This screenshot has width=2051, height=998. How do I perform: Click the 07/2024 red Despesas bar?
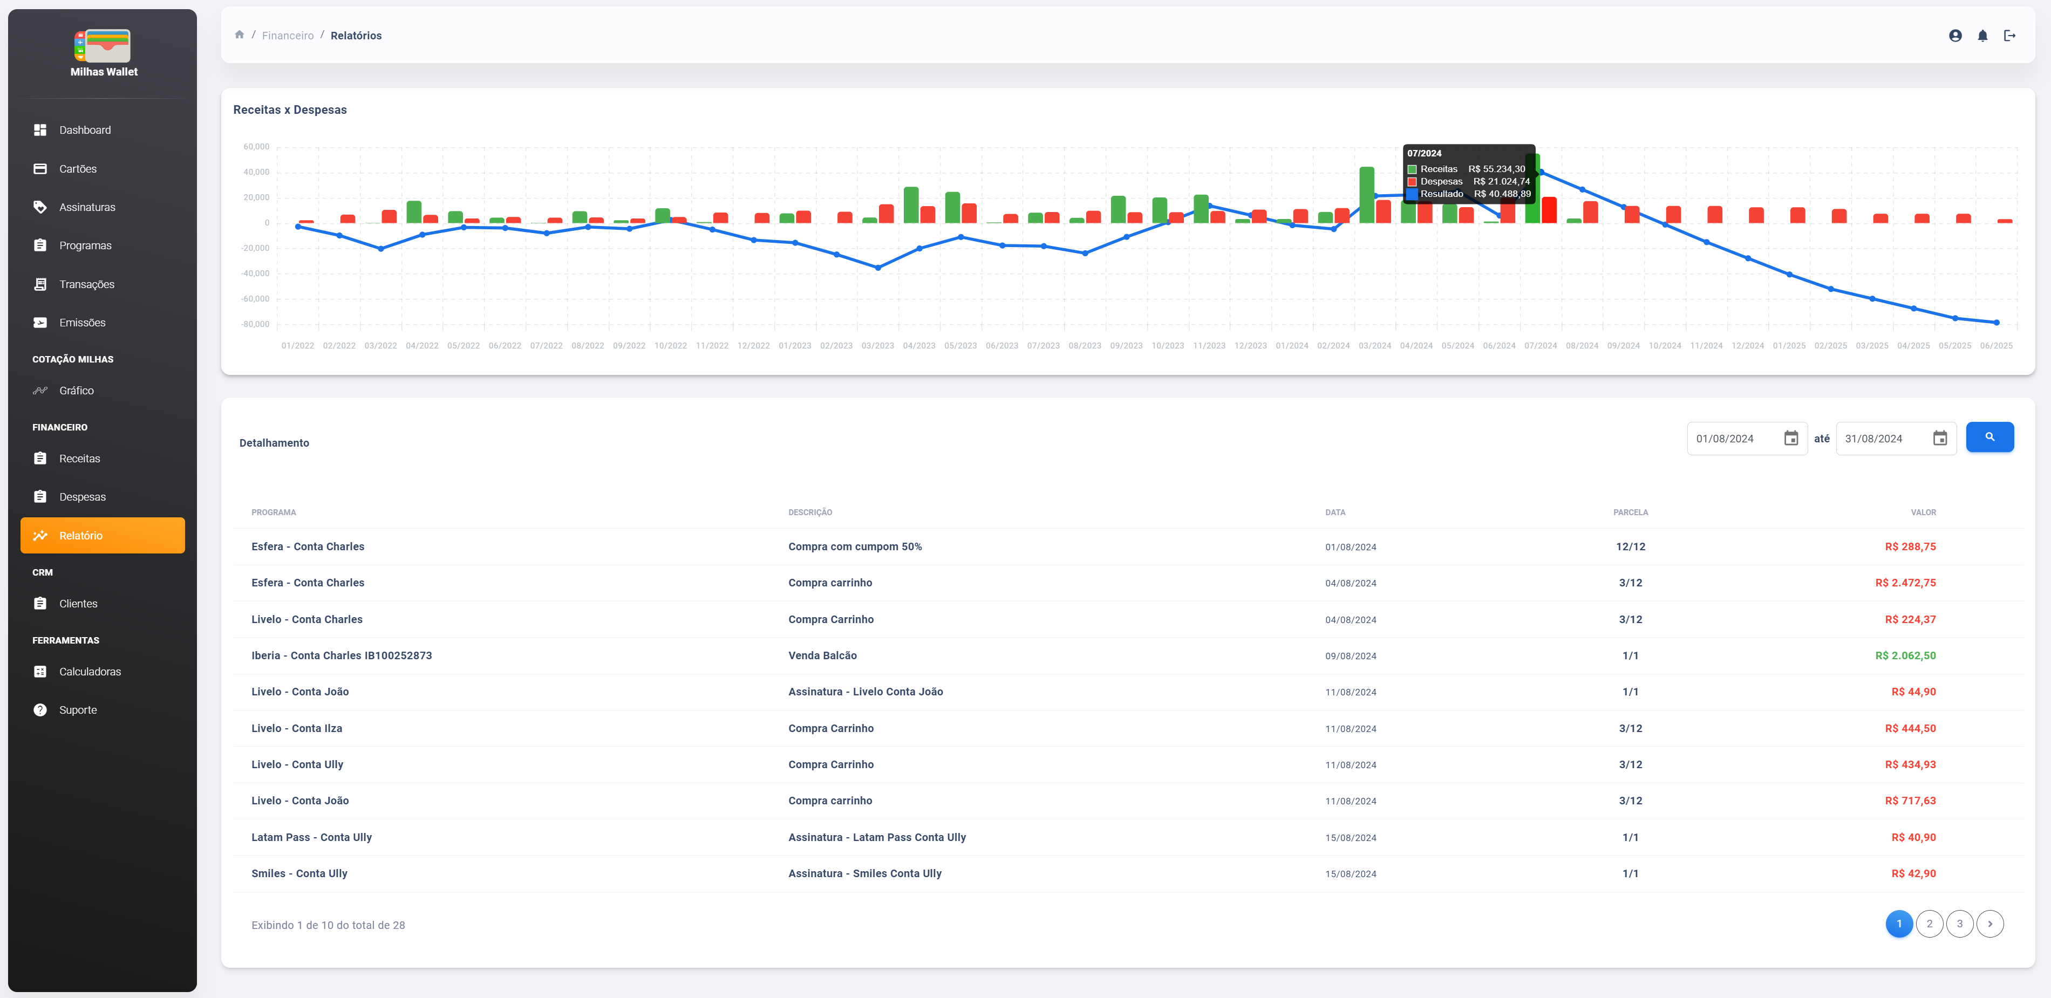(1549, 211)
